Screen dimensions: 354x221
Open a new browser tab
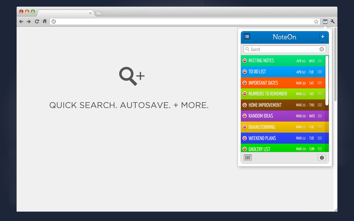pos(99,13)
